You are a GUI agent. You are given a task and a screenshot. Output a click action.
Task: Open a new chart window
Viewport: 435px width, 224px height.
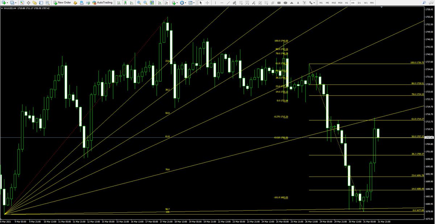(4, 3)
